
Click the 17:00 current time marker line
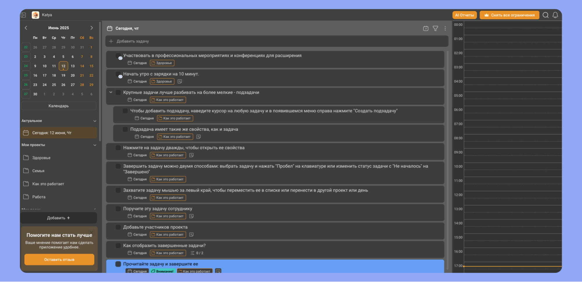[512, 266]
